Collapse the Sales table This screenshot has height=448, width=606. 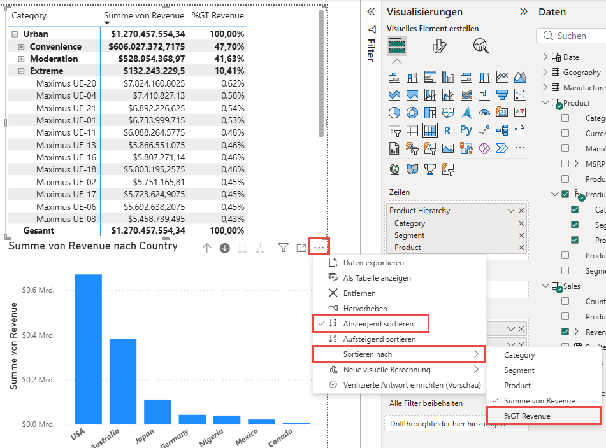tap(545, 286)
